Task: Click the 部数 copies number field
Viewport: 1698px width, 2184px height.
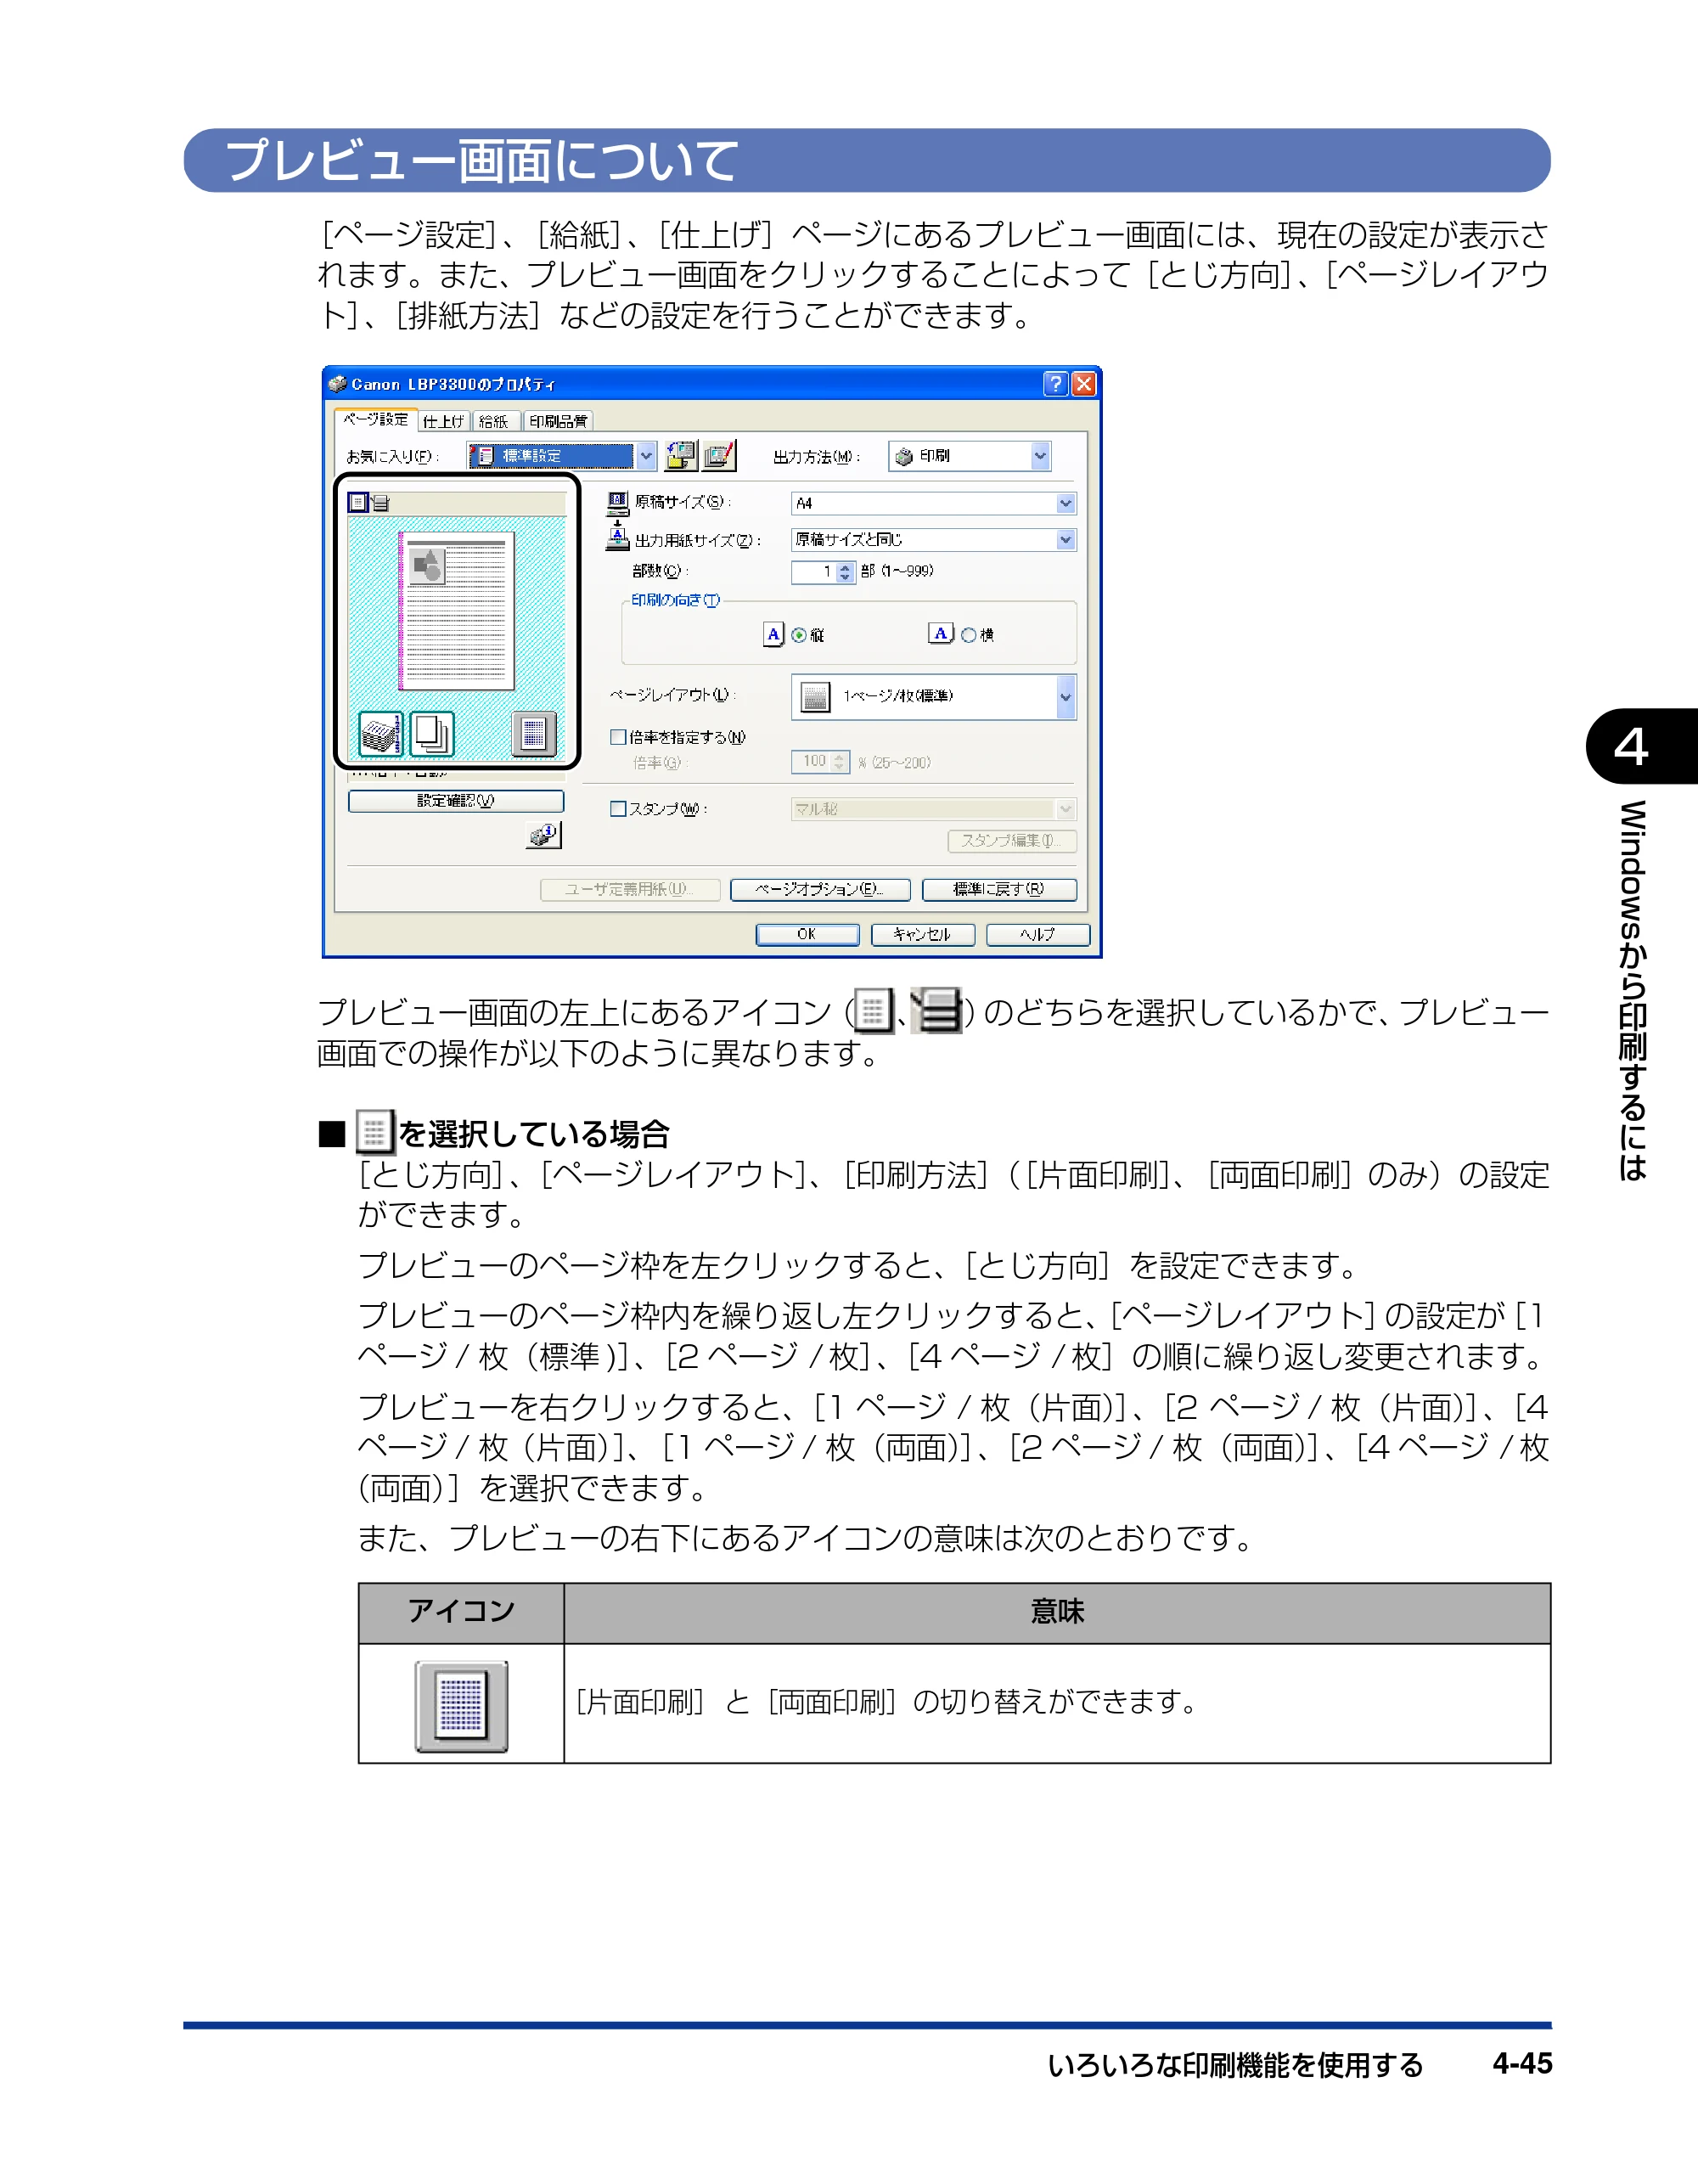Action: [814, 572]
